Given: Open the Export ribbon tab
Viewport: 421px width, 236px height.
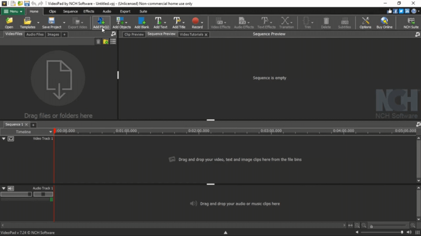Looking at the screenshot, I should click(x=125, y=11).
